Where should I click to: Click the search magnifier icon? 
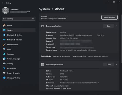tap(33, 19)
